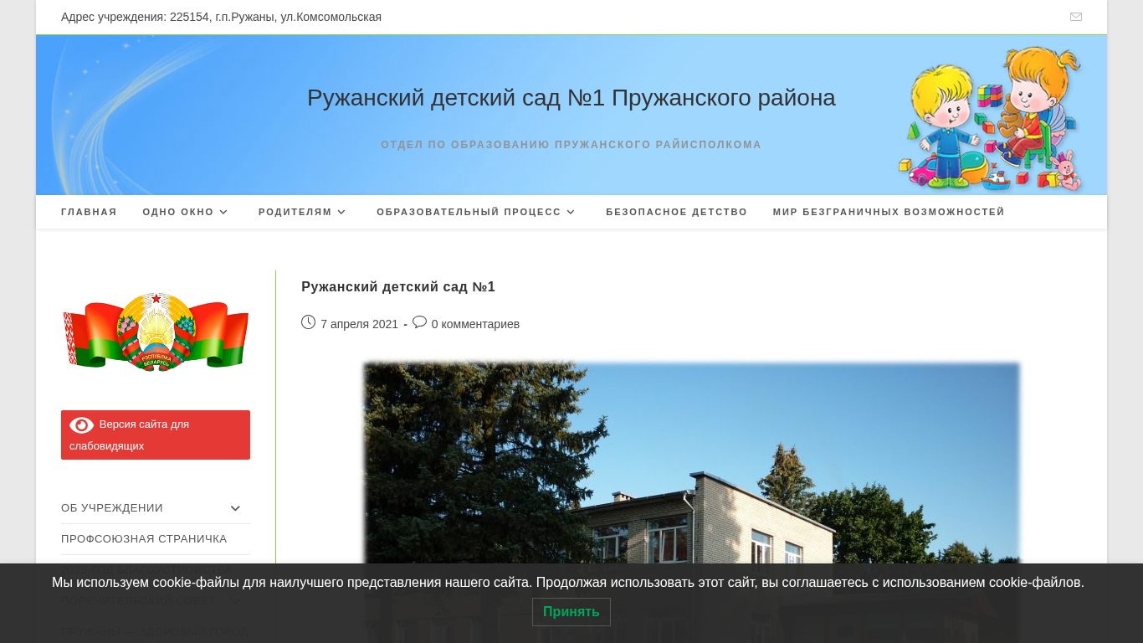Expand ОБ УЧРЕЖДЕНИИ sidebar chevron
Image resolution: width=1143 pixels, height=643 pixels.
click(235, 508)
